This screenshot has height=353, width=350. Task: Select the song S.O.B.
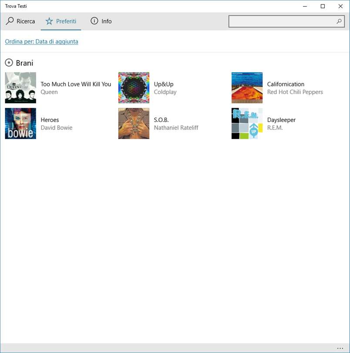161,120
